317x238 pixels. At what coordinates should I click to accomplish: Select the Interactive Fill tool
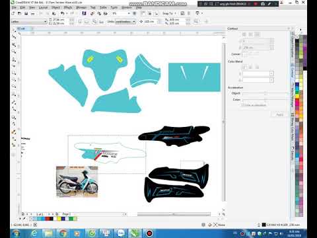[14, 138]
